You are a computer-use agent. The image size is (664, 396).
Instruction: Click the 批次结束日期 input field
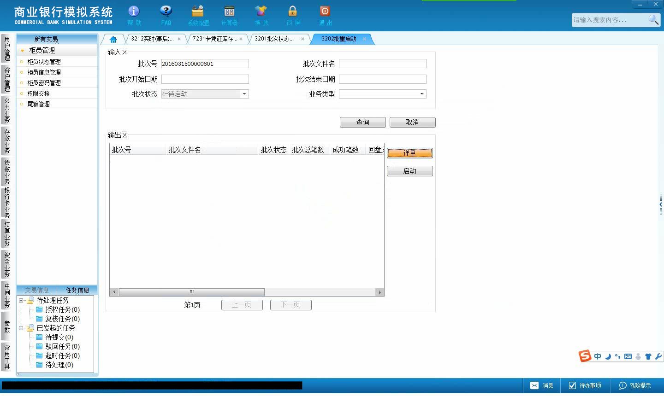click(x=383, y=79)
